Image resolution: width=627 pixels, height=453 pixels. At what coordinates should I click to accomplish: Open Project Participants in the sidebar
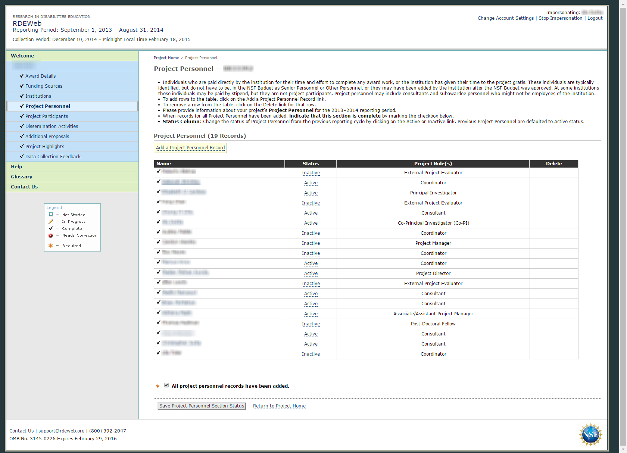pyautogui.click(x=47, y=116)
